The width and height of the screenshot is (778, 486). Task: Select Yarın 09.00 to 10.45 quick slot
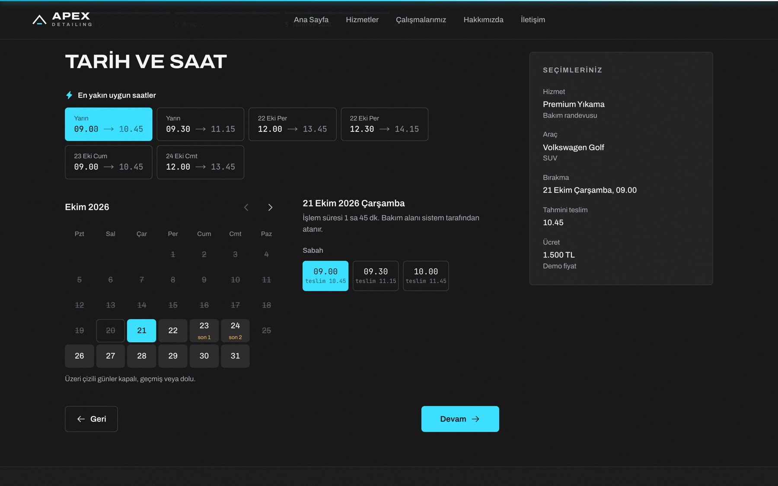pyautogui.click(x=108, y=124)
